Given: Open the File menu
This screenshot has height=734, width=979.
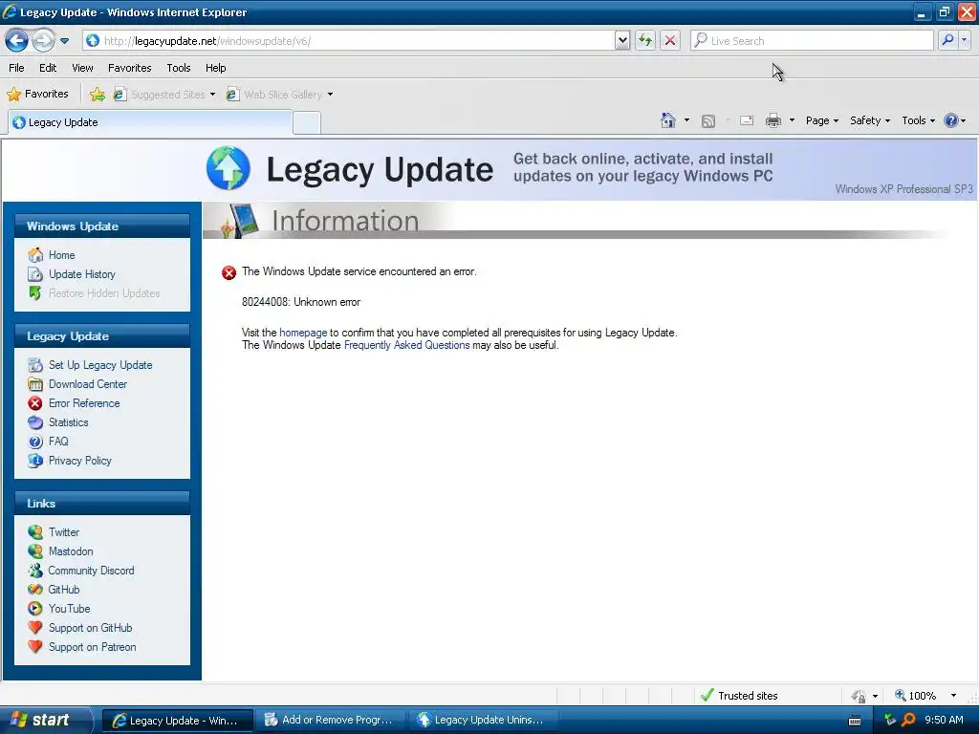Looking at the screenshot, I should coord(17,68).
